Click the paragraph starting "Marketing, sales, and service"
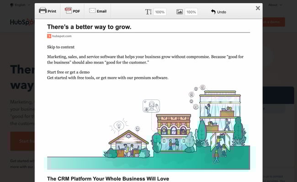297x182 pixels. pos(145,59)
